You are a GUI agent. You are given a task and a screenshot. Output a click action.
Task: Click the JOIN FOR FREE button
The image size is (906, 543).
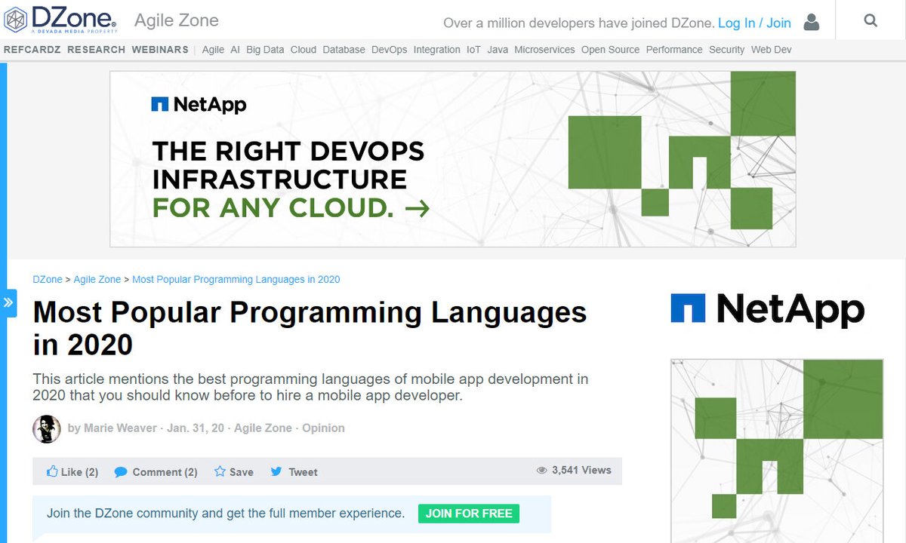point(469,514)
